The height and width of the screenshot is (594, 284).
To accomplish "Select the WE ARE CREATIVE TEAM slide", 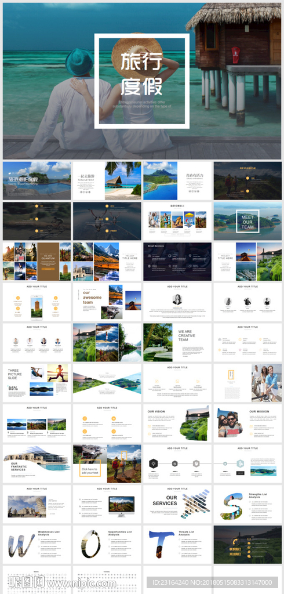I will (177, 342).
